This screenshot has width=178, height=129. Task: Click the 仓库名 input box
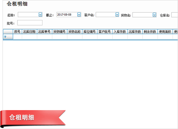175,15
